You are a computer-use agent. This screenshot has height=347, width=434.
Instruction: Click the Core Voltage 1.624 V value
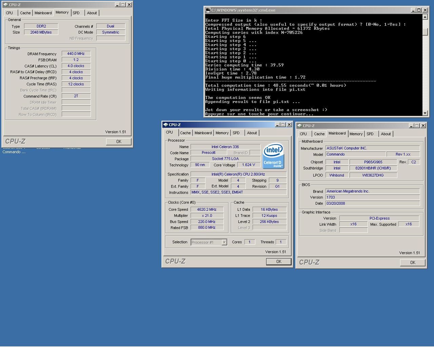click(249, 165)
